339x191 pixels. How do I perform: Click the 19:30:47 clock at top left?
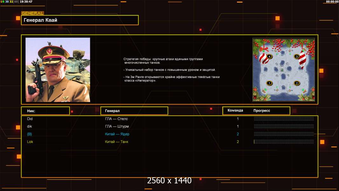pos(26,2)
